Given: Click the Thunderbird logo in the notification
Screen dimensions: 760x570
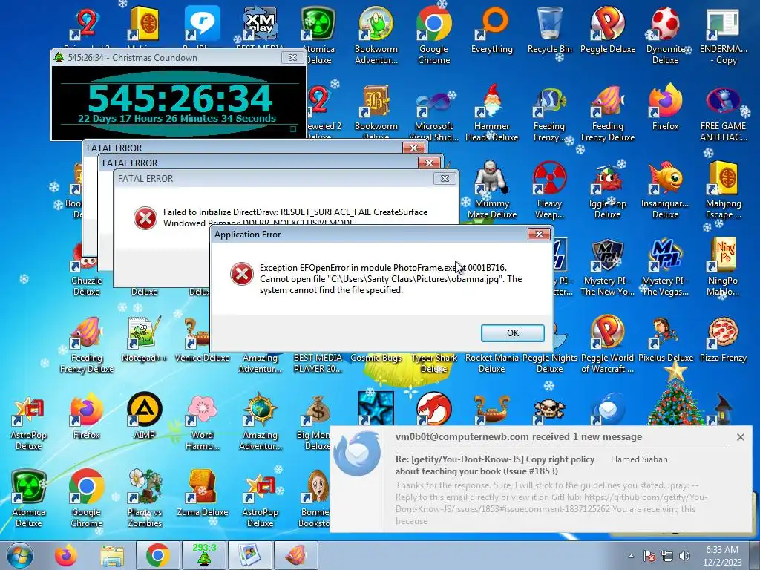Looking at the screenshot, I should tap(358, 453).
